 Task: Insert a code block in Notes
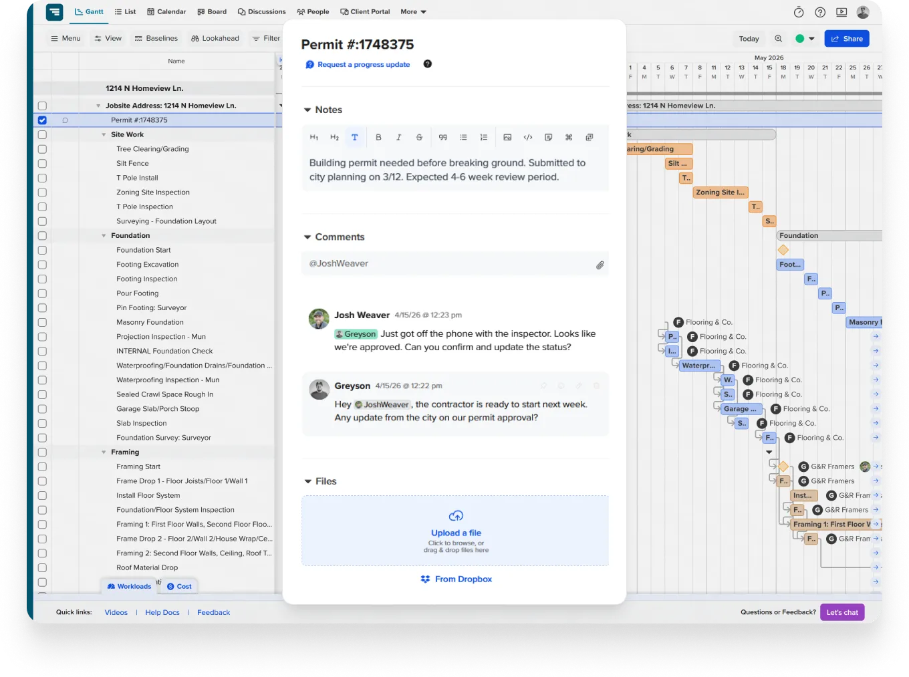point(528,138)
